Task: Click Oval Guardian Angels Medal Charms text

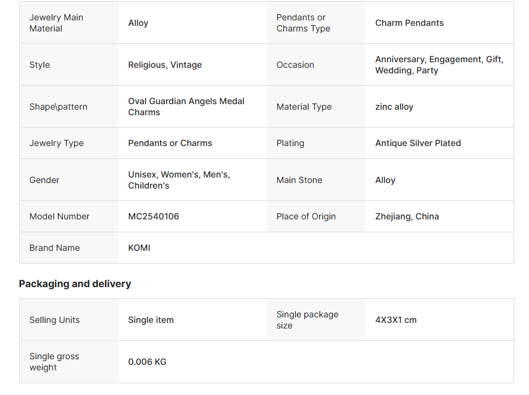Action: click(186, 107)
